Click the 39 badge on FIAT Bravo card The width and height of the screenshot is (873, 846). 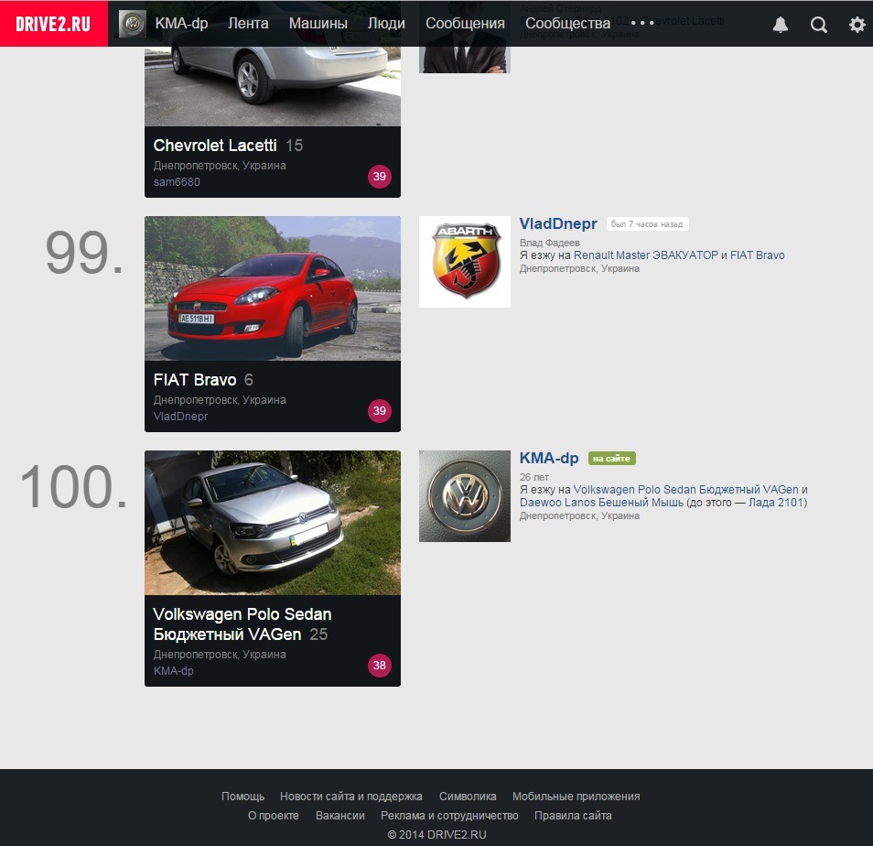380,411
